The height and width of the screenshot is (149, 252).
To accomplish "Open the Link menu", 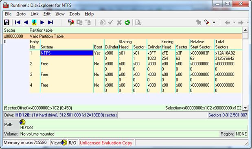I will pos(35,14).
